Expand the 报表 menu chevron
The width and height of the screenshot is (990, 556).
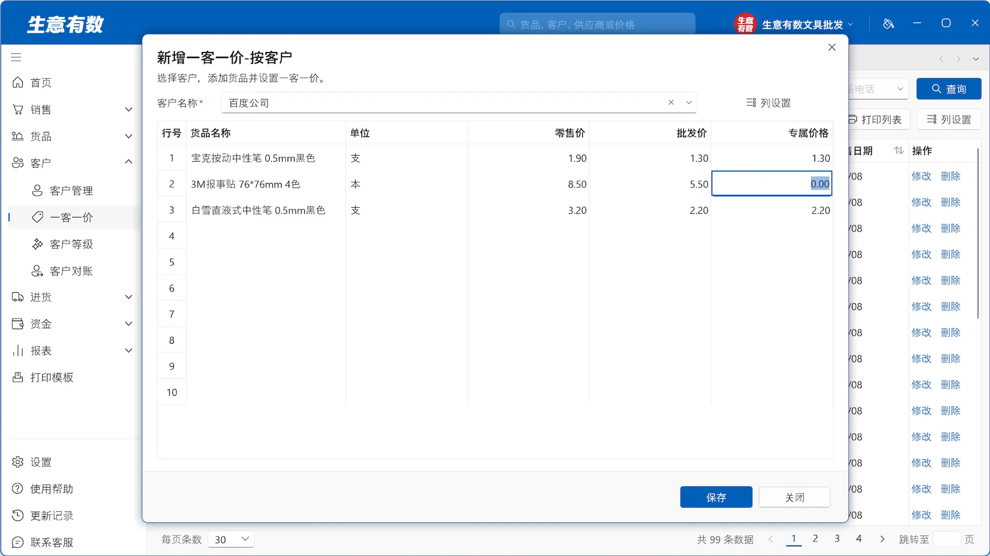coord(128,350)
